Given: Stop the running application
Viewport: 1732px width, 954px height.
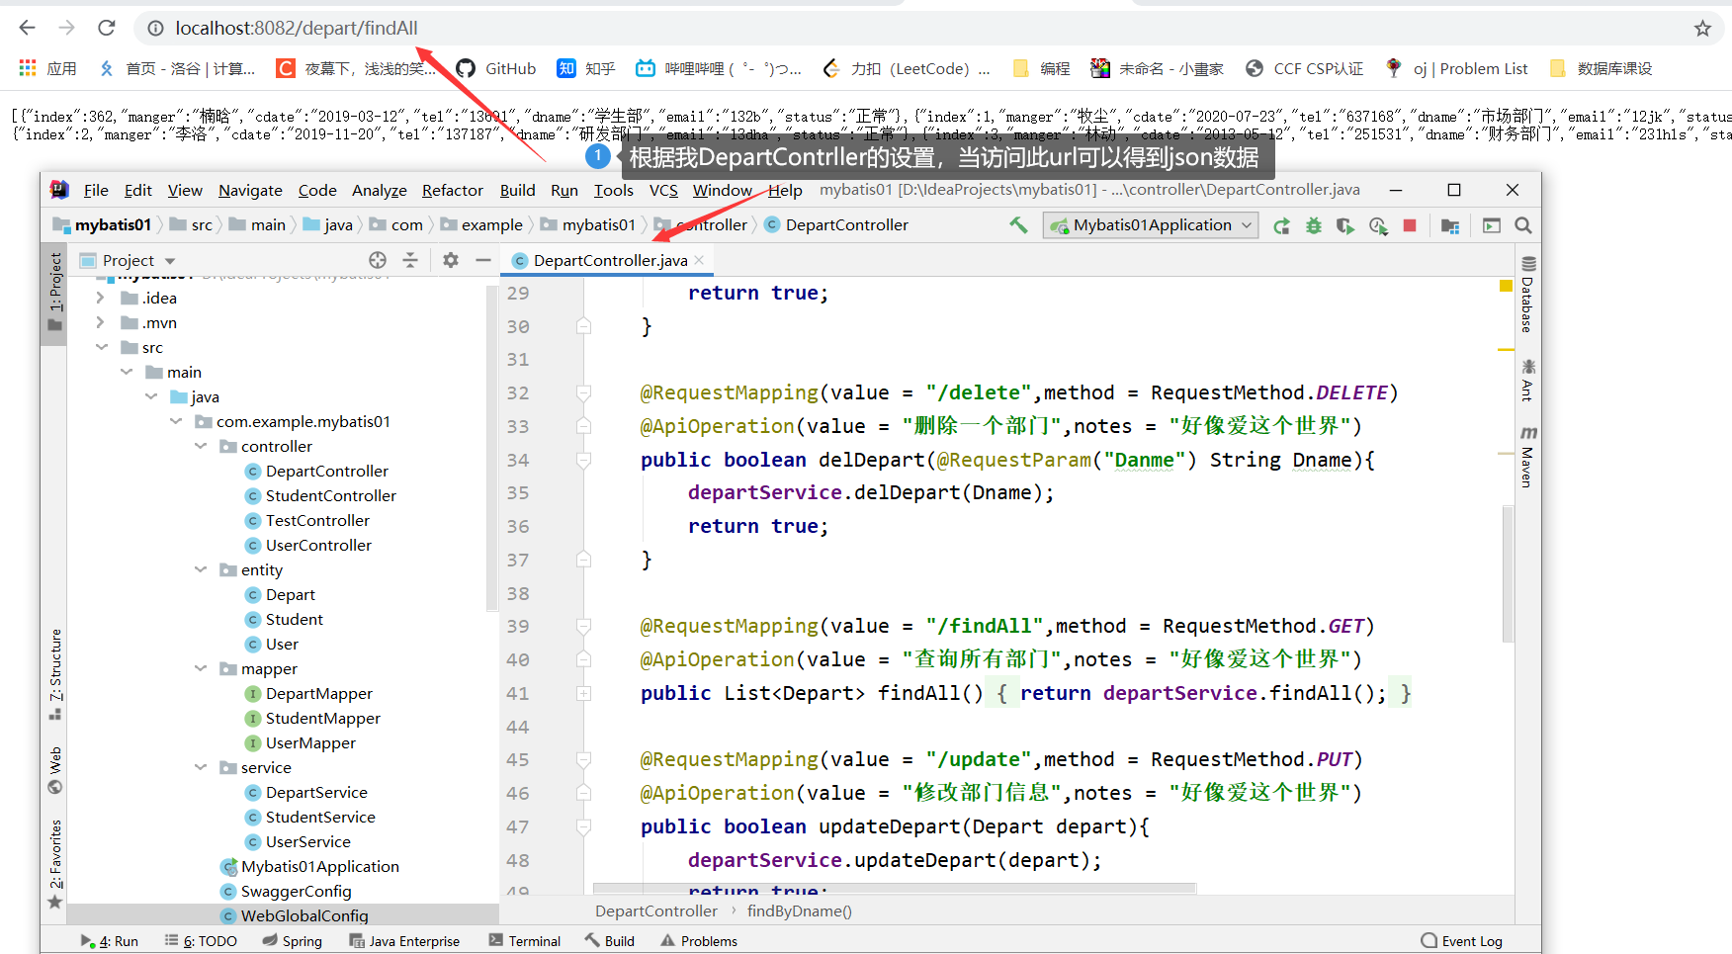Looking at the screenshot, I should point(1410,224).
